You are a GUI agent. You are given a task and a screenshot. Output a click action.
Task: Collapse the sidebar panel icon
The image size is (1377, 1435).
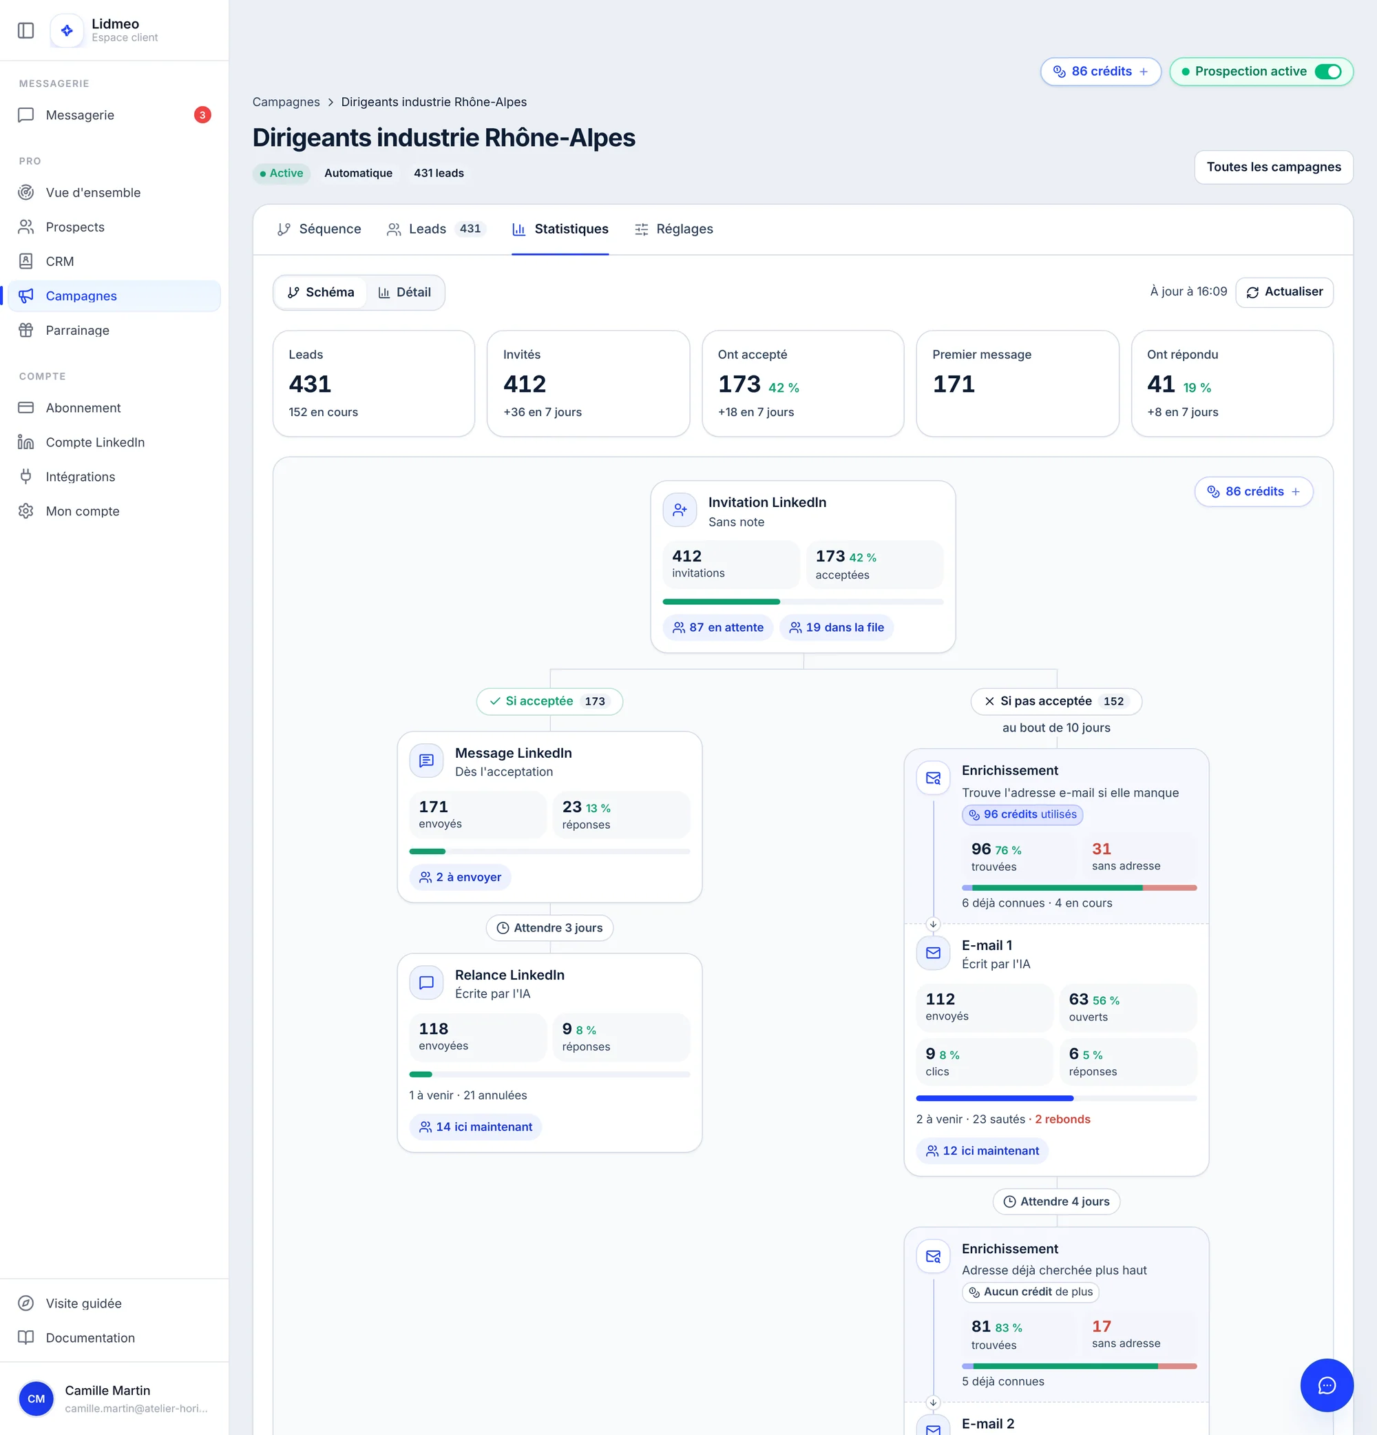point(25,31)
